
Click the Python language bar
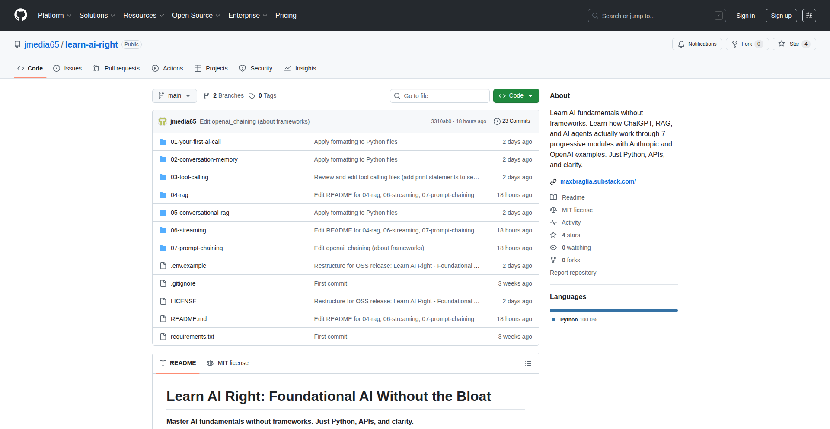coord(613,311)
